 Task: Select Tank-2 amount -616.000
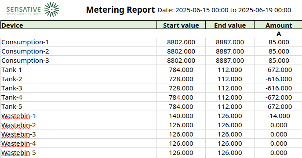click(279, 79)
